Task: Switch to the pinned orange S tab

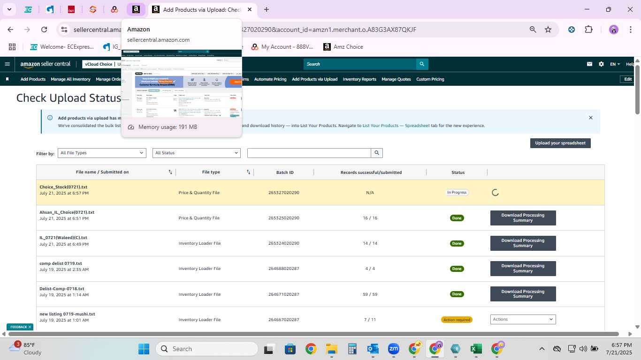Action: click(x=93, y=9)
